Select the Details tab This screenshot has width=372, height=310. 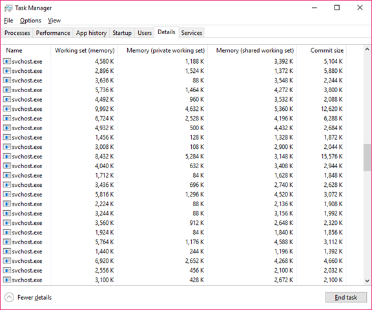tap(167, 32)
